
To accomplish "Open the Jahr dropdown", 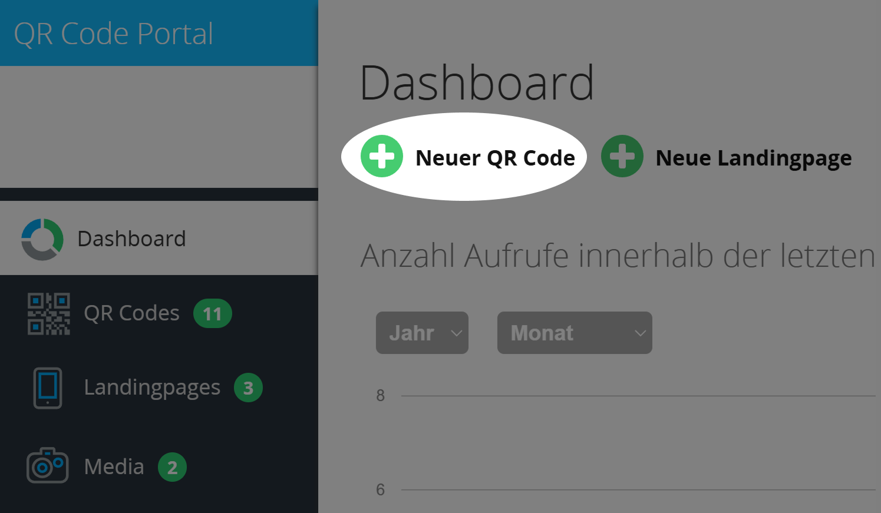I will pos(421,333).
